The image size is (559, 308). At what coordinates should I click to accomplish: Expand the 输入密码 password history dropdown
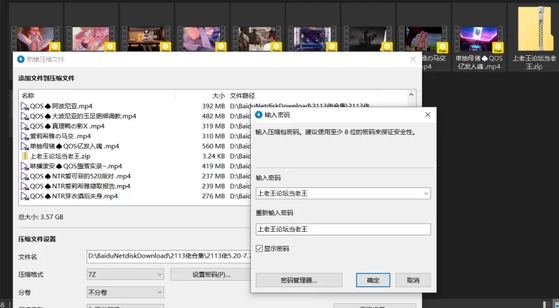(426, 193)
